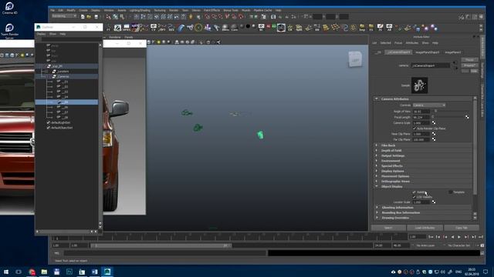Open the Rendering menu set dropdown
This screenshot has height=277, width=494.
pos(64,16)
